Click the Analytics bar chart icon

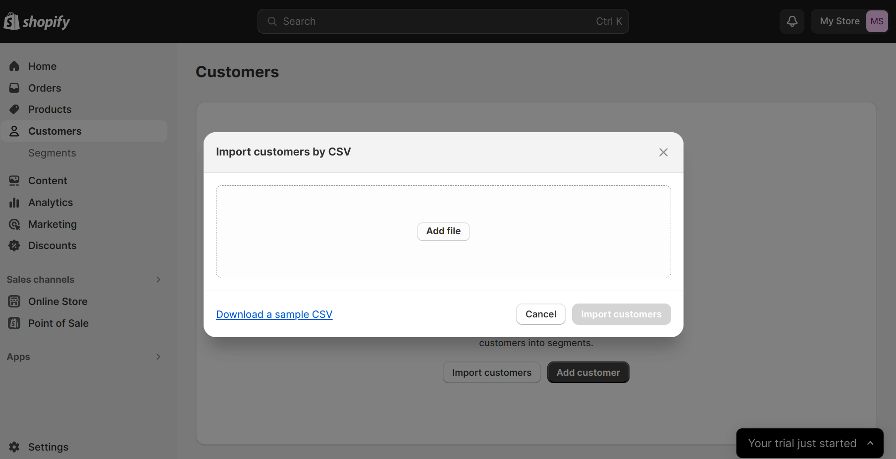pyautogui.click(x=14, y=202)
